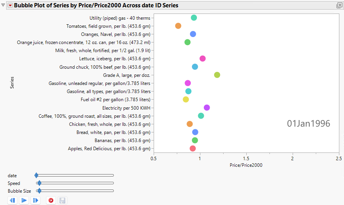Click the Bubble Size slider handle
The height and width of the screenshot is (205, 344).
tap(39, 191)
